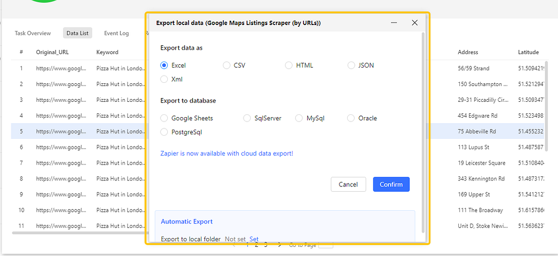Select Google Sheets database export
This screenshot has width=558, height=256.
coord(164,118)
